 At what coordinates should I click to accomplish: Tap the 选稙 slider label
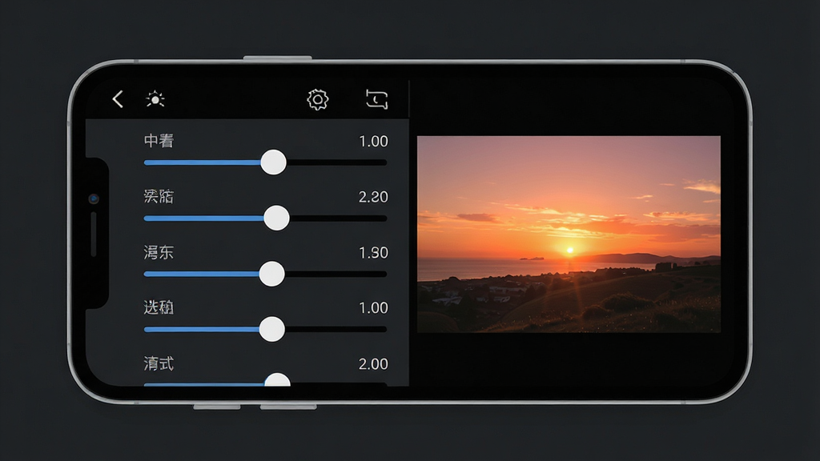pyautogui.click(x=159, y=307)
